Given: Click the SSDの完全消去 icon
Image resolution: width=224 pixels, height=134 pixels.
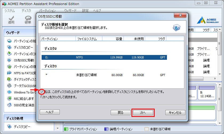Looking at the screenshot, I should [9, 105].
